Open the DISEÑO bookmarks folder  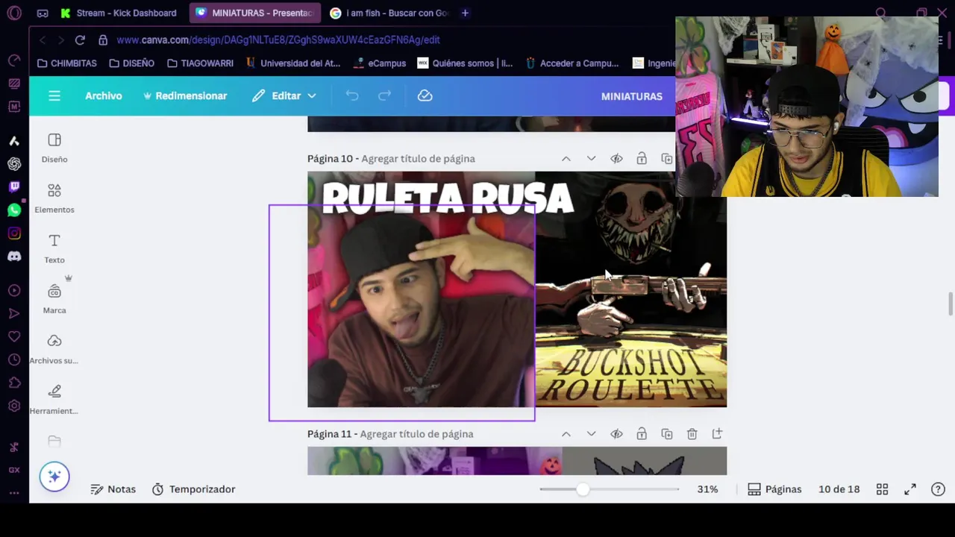pos(132,63)
